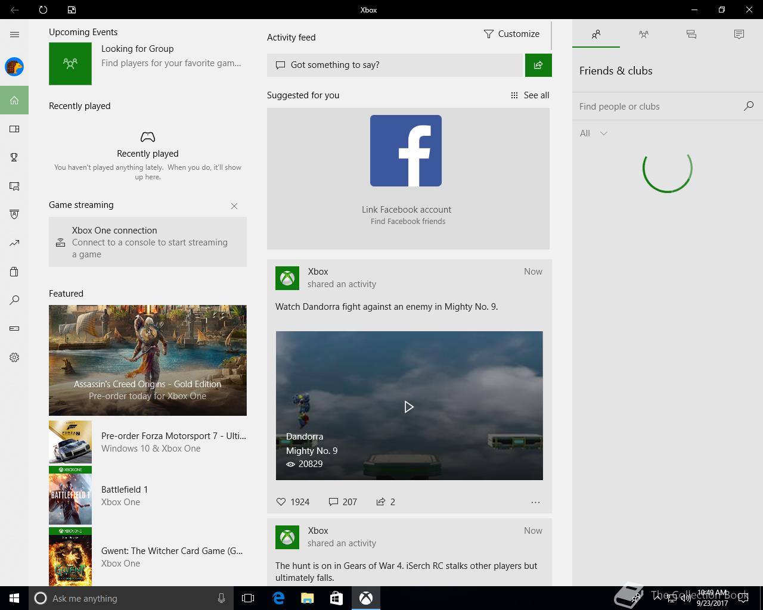
Task: Open the Windows Start menu
Action: point(14,598)
